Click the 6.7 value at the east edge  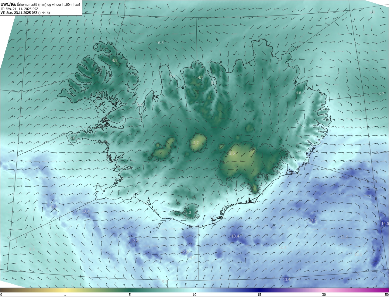point(381,94)
